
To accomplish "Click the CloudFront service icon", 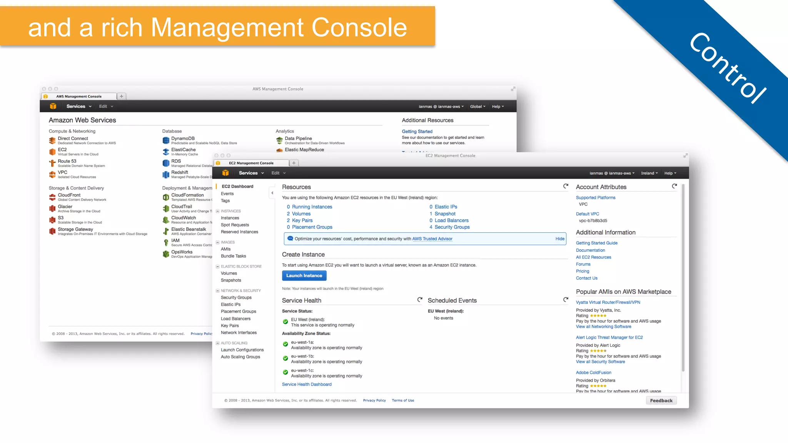I will [52, 197].
